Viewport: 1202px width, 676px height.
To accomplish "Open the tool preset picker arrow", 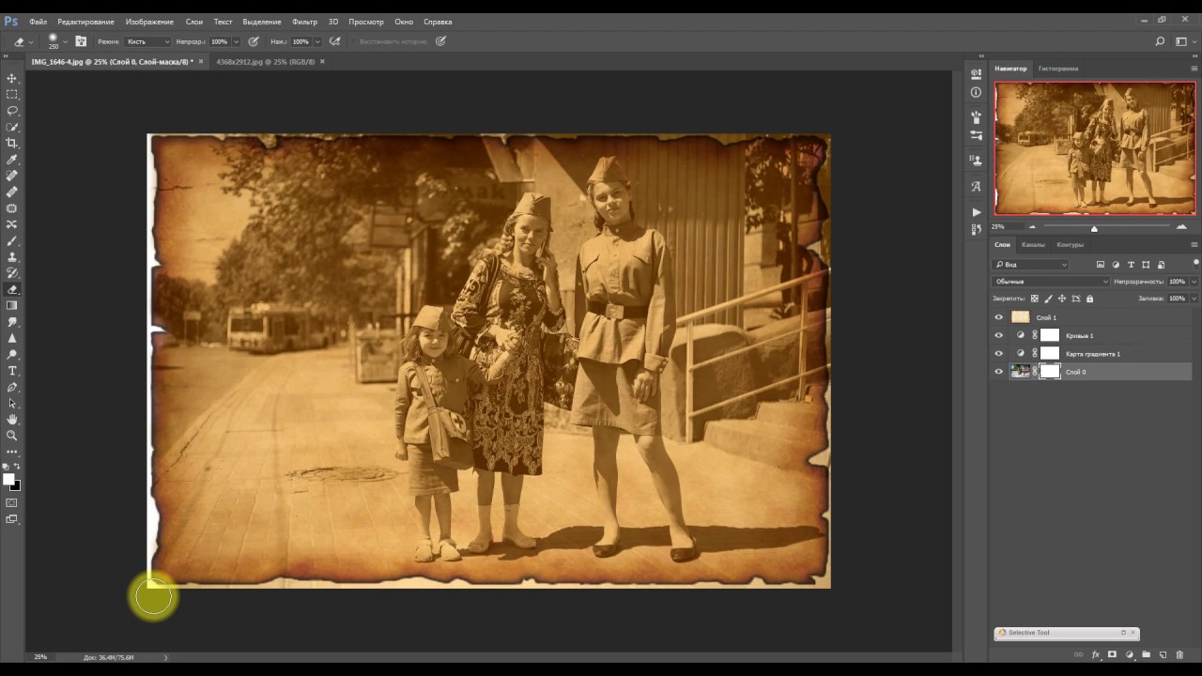I will point(30,41).
